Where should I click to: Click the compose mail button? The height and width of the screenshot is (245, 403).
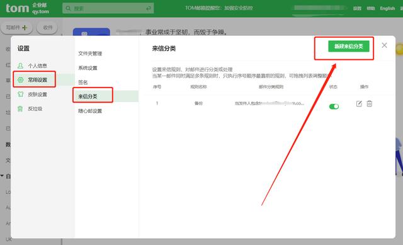[x=17, y=28]
